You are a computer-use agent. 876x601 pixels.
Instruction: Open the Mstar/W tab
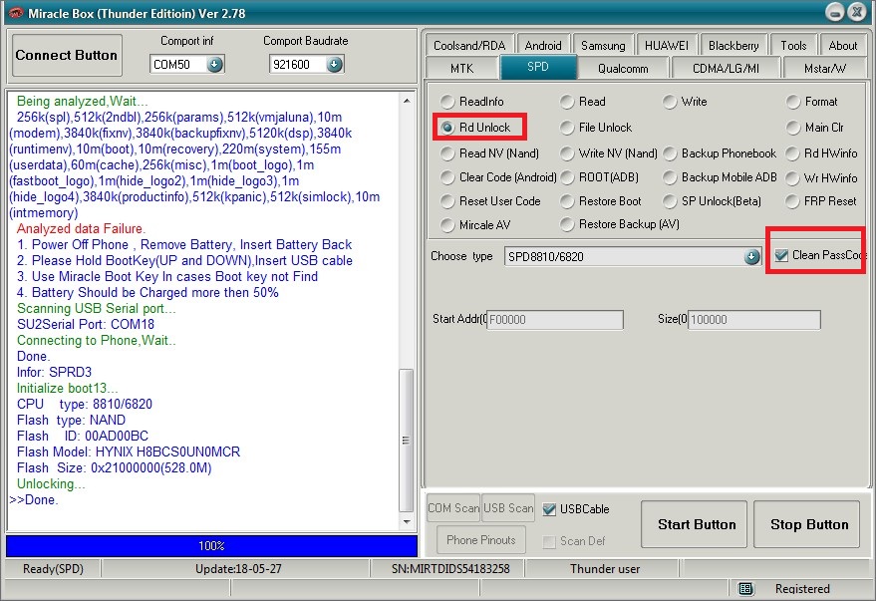point(825,68)
